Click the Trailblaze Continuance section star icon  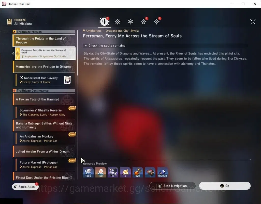pyautogui.click(x=14, y=91)
